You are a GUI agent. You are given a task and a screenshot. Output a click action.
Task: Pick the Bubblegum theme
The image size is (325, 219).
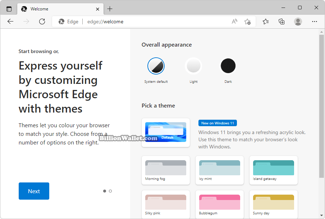coord(220,205)
